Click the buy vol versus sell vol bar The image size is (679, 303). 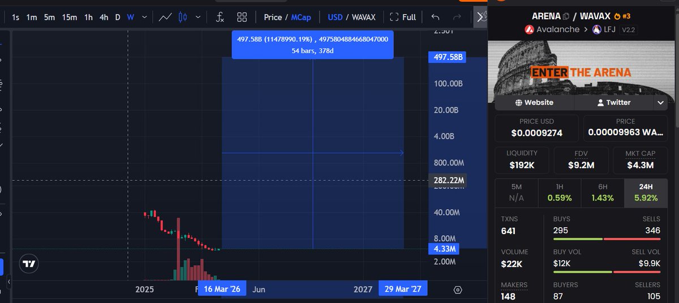point(606,272)
